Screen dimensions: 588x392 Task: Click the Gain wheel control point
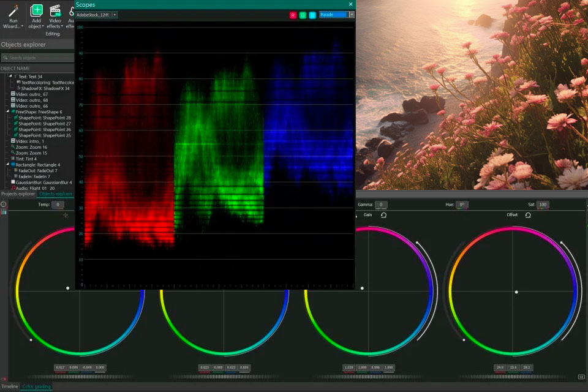point(362,288)
